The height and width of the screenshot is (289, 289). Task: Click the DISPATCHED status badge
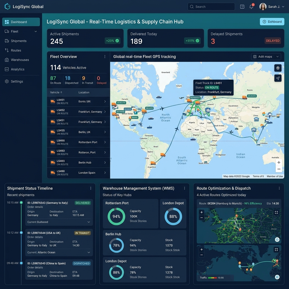click(82, 263)
